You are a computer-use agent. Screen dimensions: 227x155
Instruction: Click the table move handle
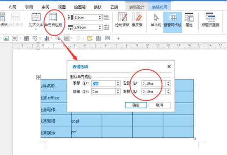[x=38, y=77]
